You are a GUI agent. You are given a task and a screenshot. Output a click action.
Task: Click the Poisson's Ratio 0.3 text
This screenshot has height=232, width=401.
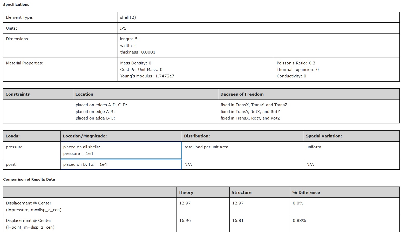pos(296,63)
